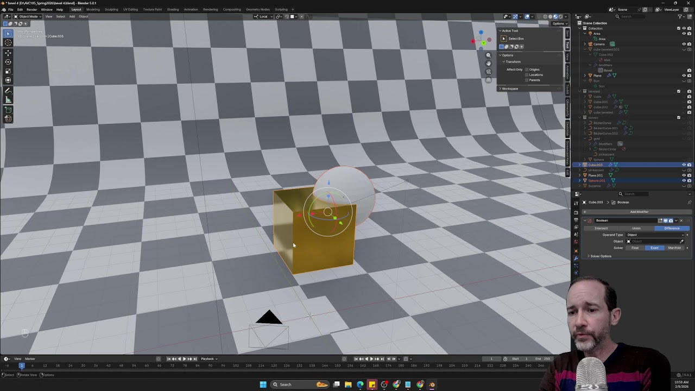Set Boolean operation to Union
The height and width of the screenshot is (391, 695).
636,228
